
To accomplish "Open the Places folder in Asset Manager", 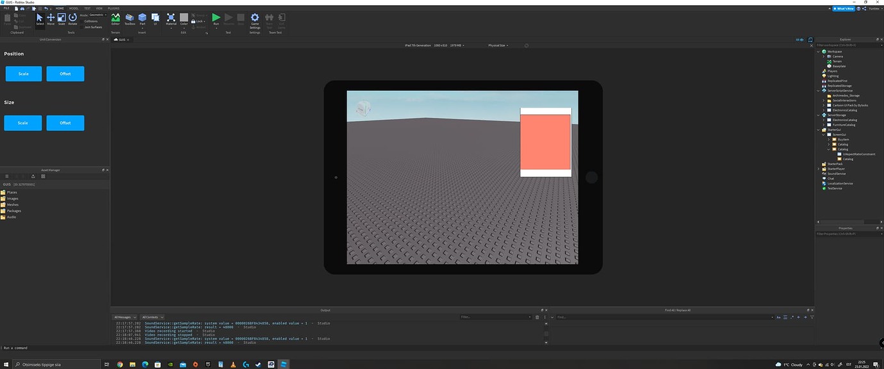I will tap(9, 192).
